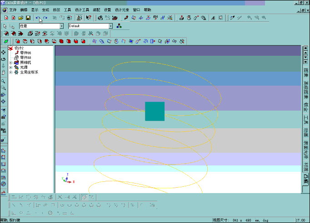Open the 图素 catalog tab
The width and height of the screenshot is (310, 223).
(x=306, y=73)
